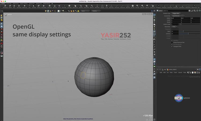Adjust the Columns slider
Image resolution: width=201 pixels, height=121 pixels.
click(x=188, y=33)
